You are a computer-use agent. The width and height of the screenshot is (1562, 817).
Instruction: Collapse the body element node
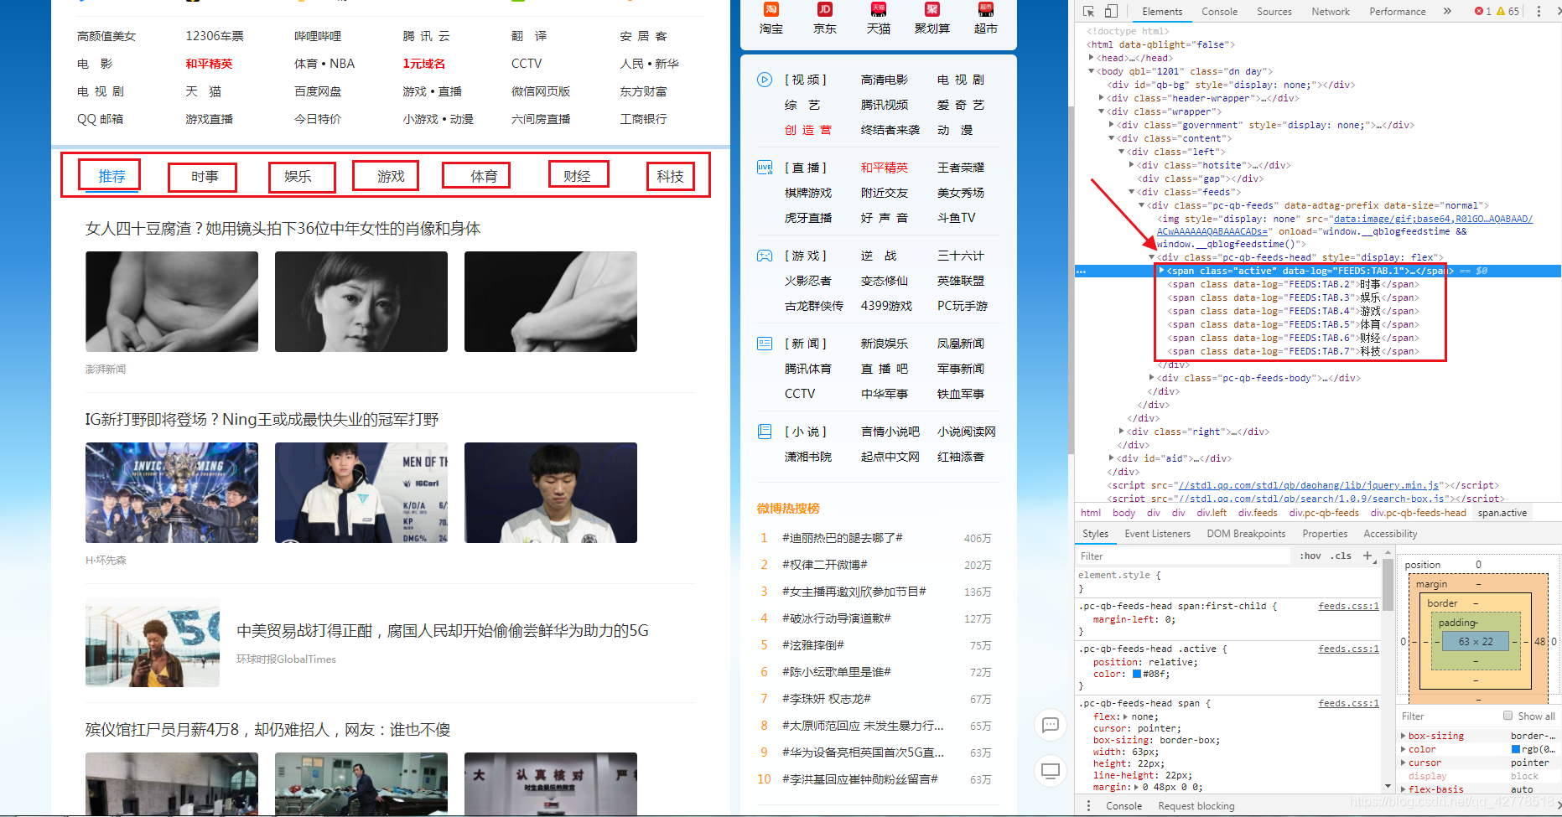click(1091, 71)
